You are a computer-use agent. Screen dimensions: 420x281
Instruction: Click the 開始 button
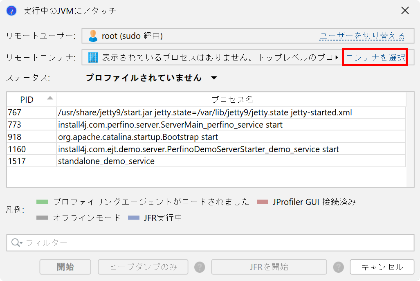point(65,267)
